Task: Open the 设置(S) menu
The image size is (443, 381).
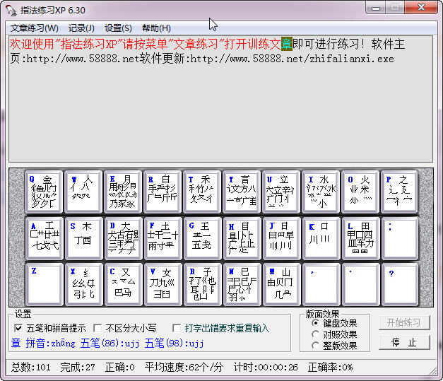Action: point(119,28)
